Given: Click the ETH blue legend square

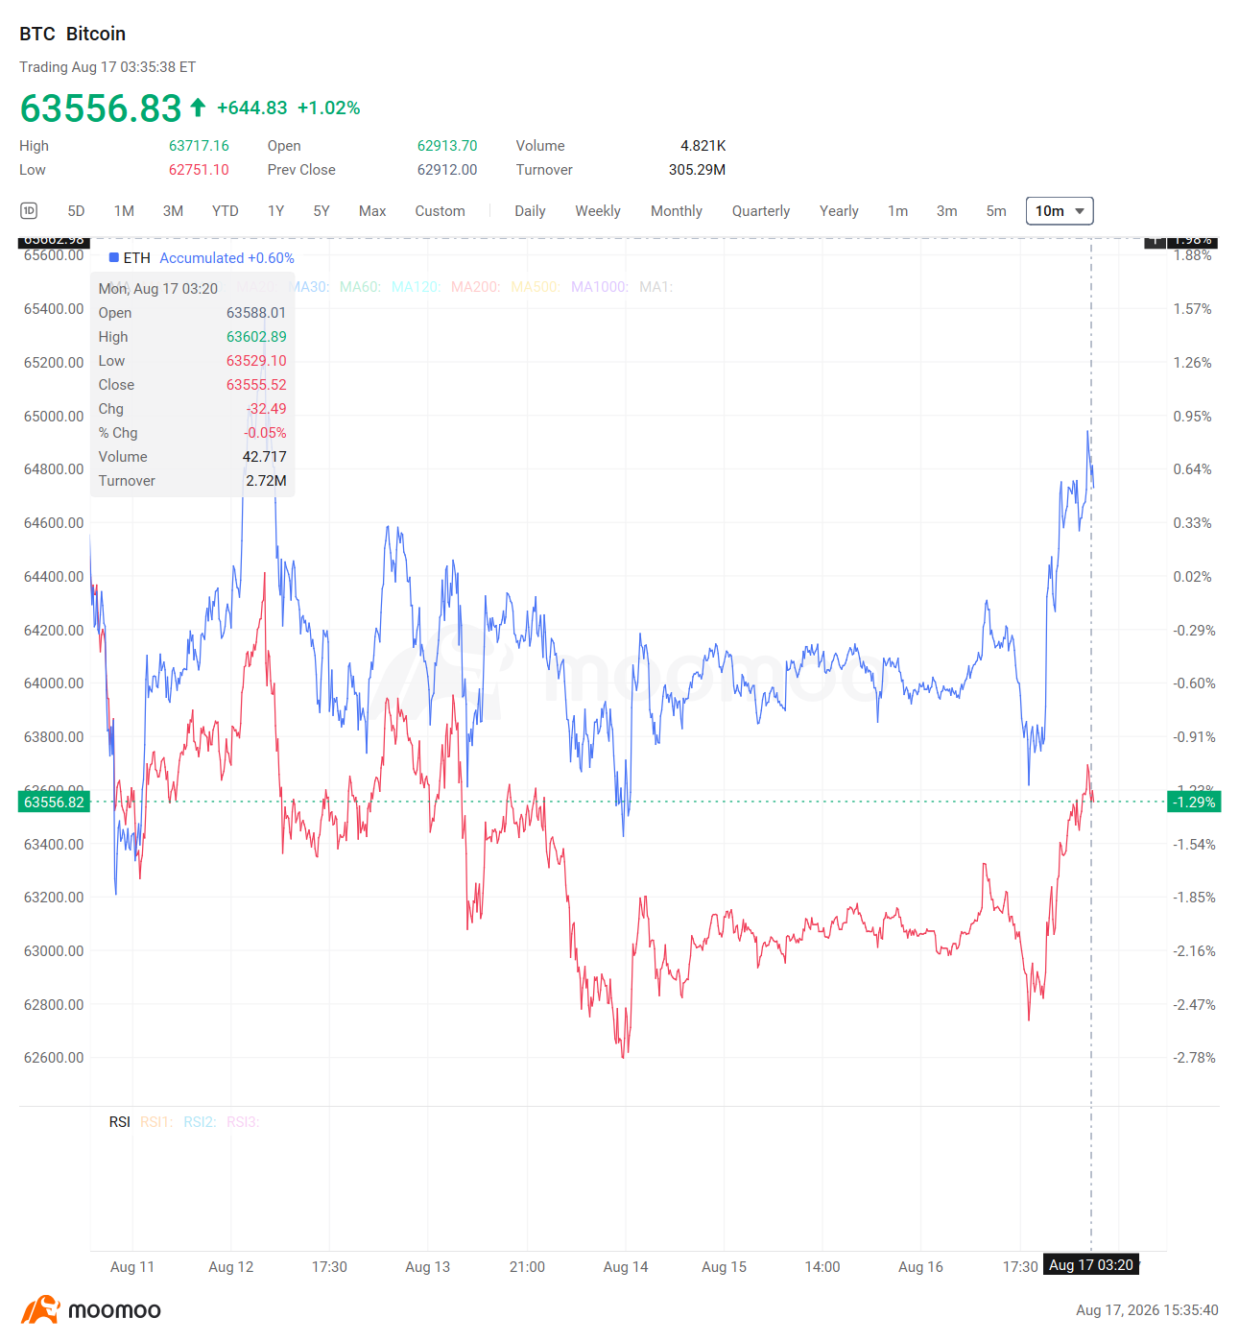Looking at the screenshot, I should [114, 257].
